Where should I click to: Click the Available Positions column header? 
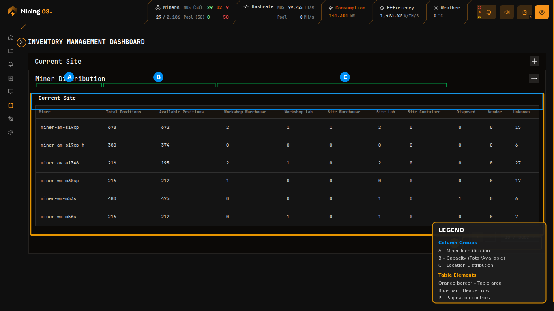click(181, 112)
